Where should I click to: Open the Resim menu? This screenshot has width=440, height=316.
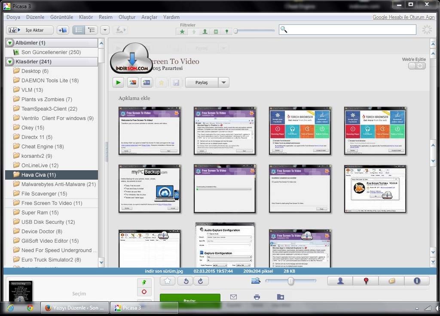coord(106,17)
